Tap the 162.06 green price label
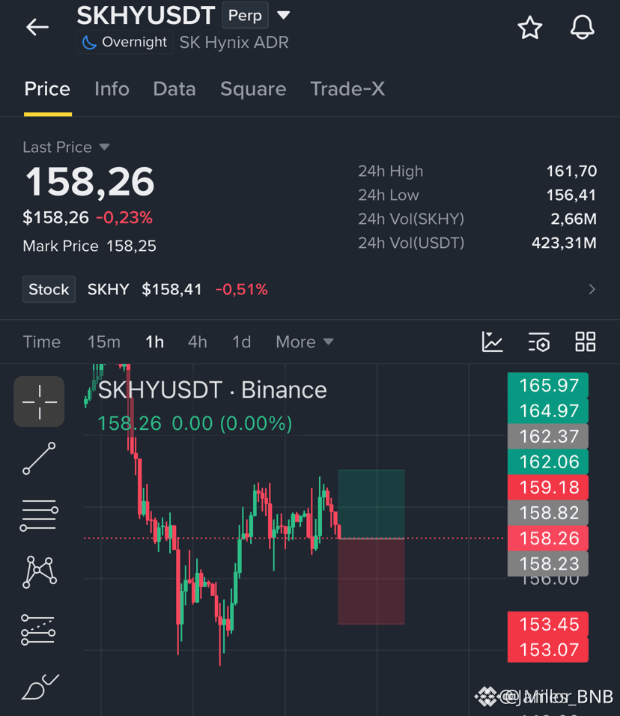This screenshot has height=716, width=620. tap(548, 462)
